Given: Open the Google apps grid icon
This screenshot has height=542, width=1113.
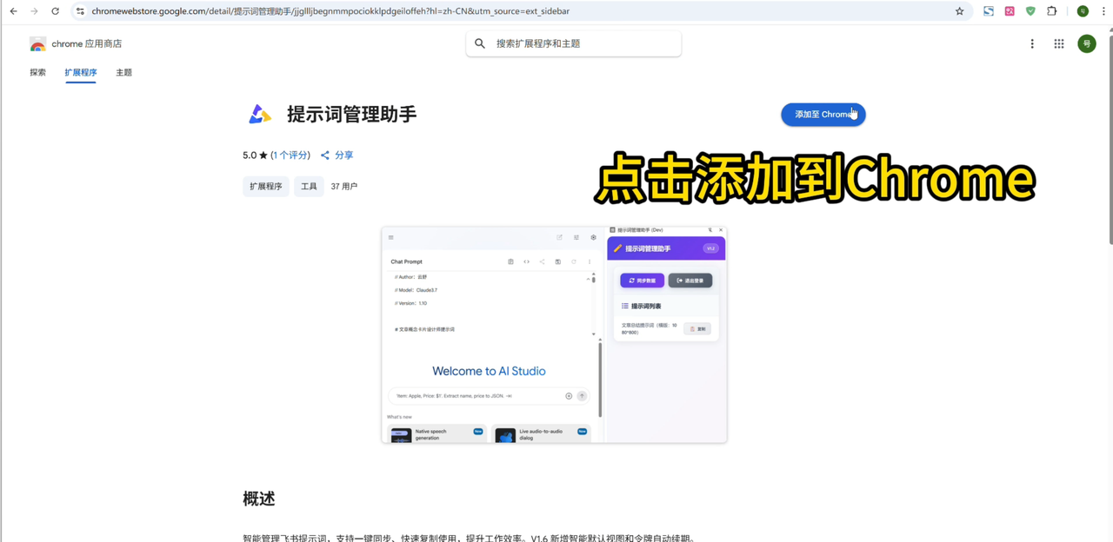Looking at the screenshot, I should 1059,43.
